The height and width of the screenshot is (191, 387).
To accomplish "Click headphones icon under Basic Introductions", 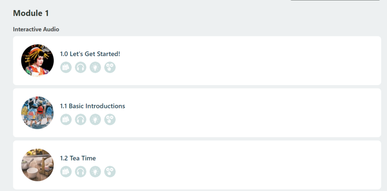I will tap(80, 120).
